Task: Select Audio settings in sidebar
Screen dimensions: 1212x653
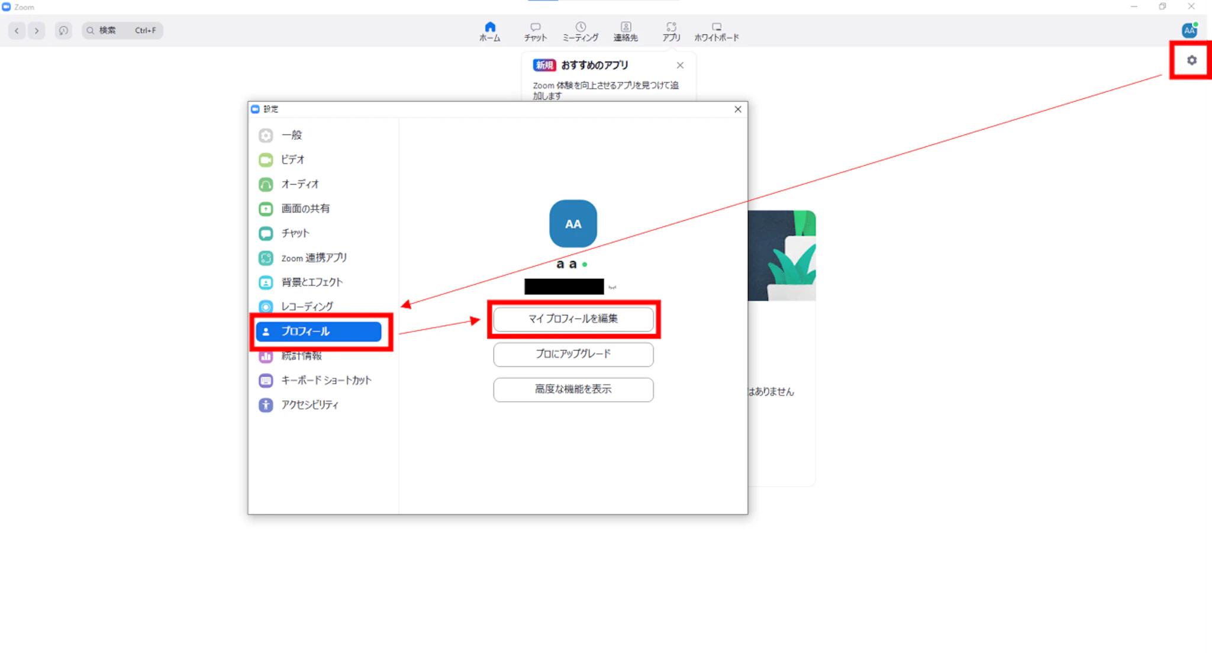Action: click(x=299, y=184)
